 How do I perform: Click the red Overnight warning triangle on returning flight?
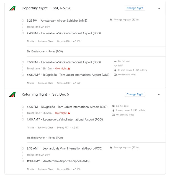pos(69,113)
